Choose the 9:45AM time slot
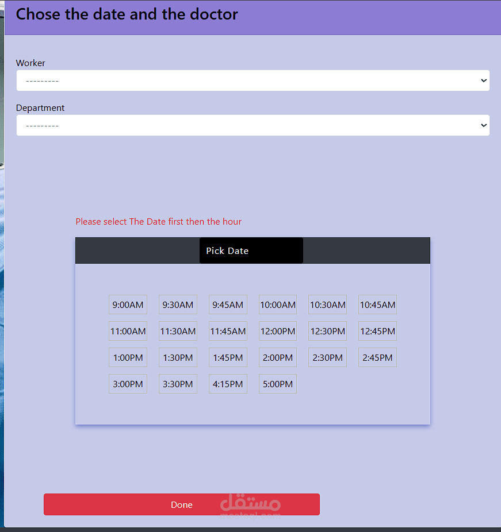Screen dimensions: 501x532 [x=228, y=304]
